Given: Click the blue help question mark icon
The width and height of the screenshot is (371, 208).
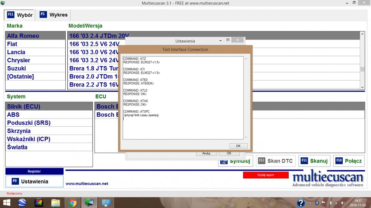Looking at the screenshot, I should coord(301,203).
